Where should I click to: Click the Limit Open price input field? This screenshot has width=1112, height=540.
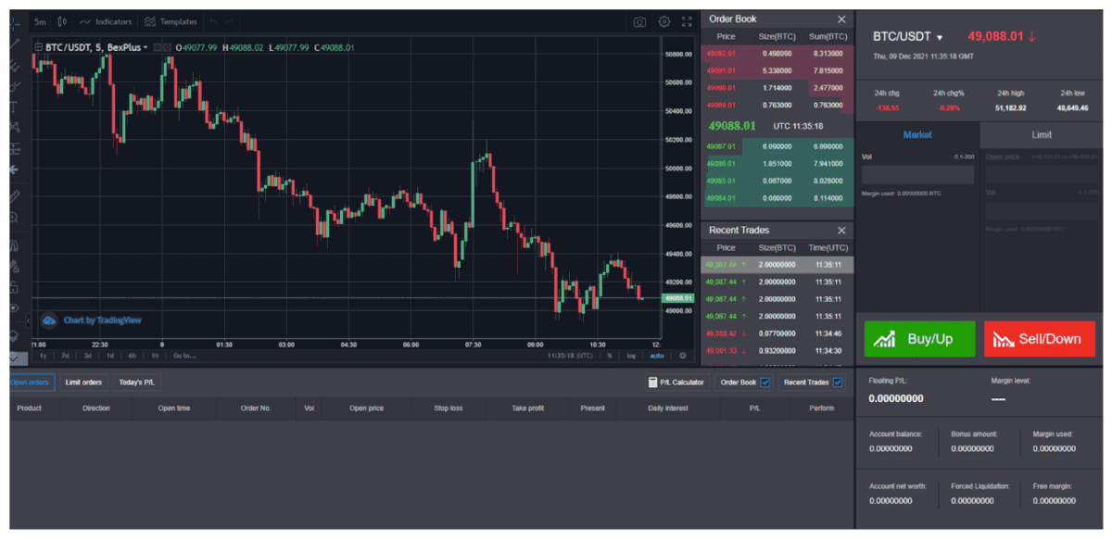point(1042,174)
